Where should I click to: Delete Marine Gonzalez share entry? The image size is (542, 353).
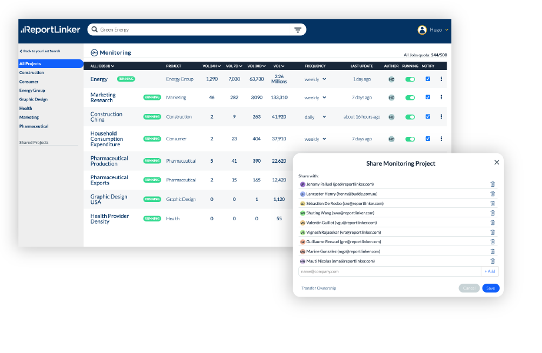493,251
